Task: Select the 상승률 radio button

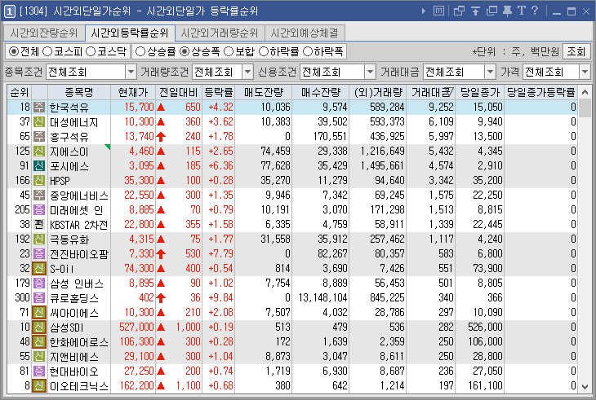Action: click(x=140, y=51)
